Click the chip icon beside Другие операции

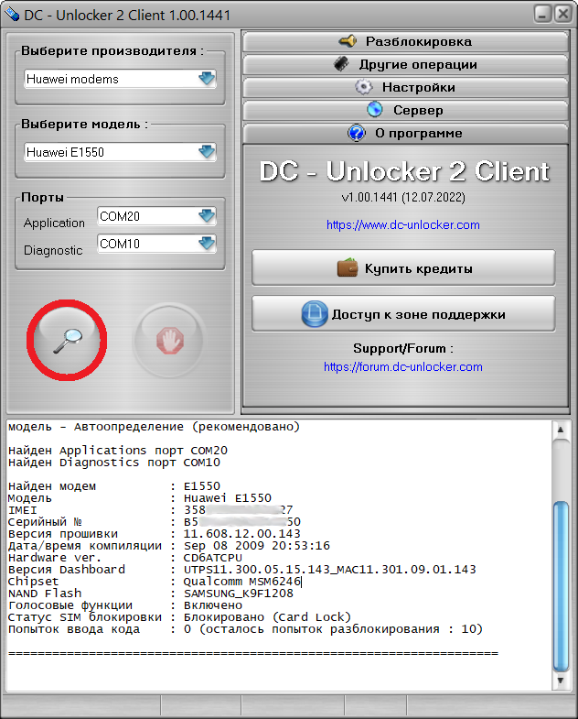coord(341,64)
